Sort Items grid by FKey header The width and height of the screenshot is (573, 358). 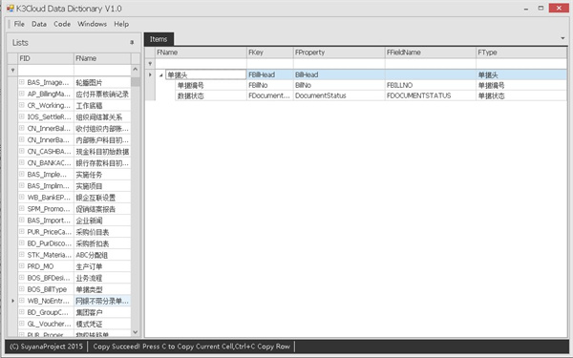tap(269, 53)
